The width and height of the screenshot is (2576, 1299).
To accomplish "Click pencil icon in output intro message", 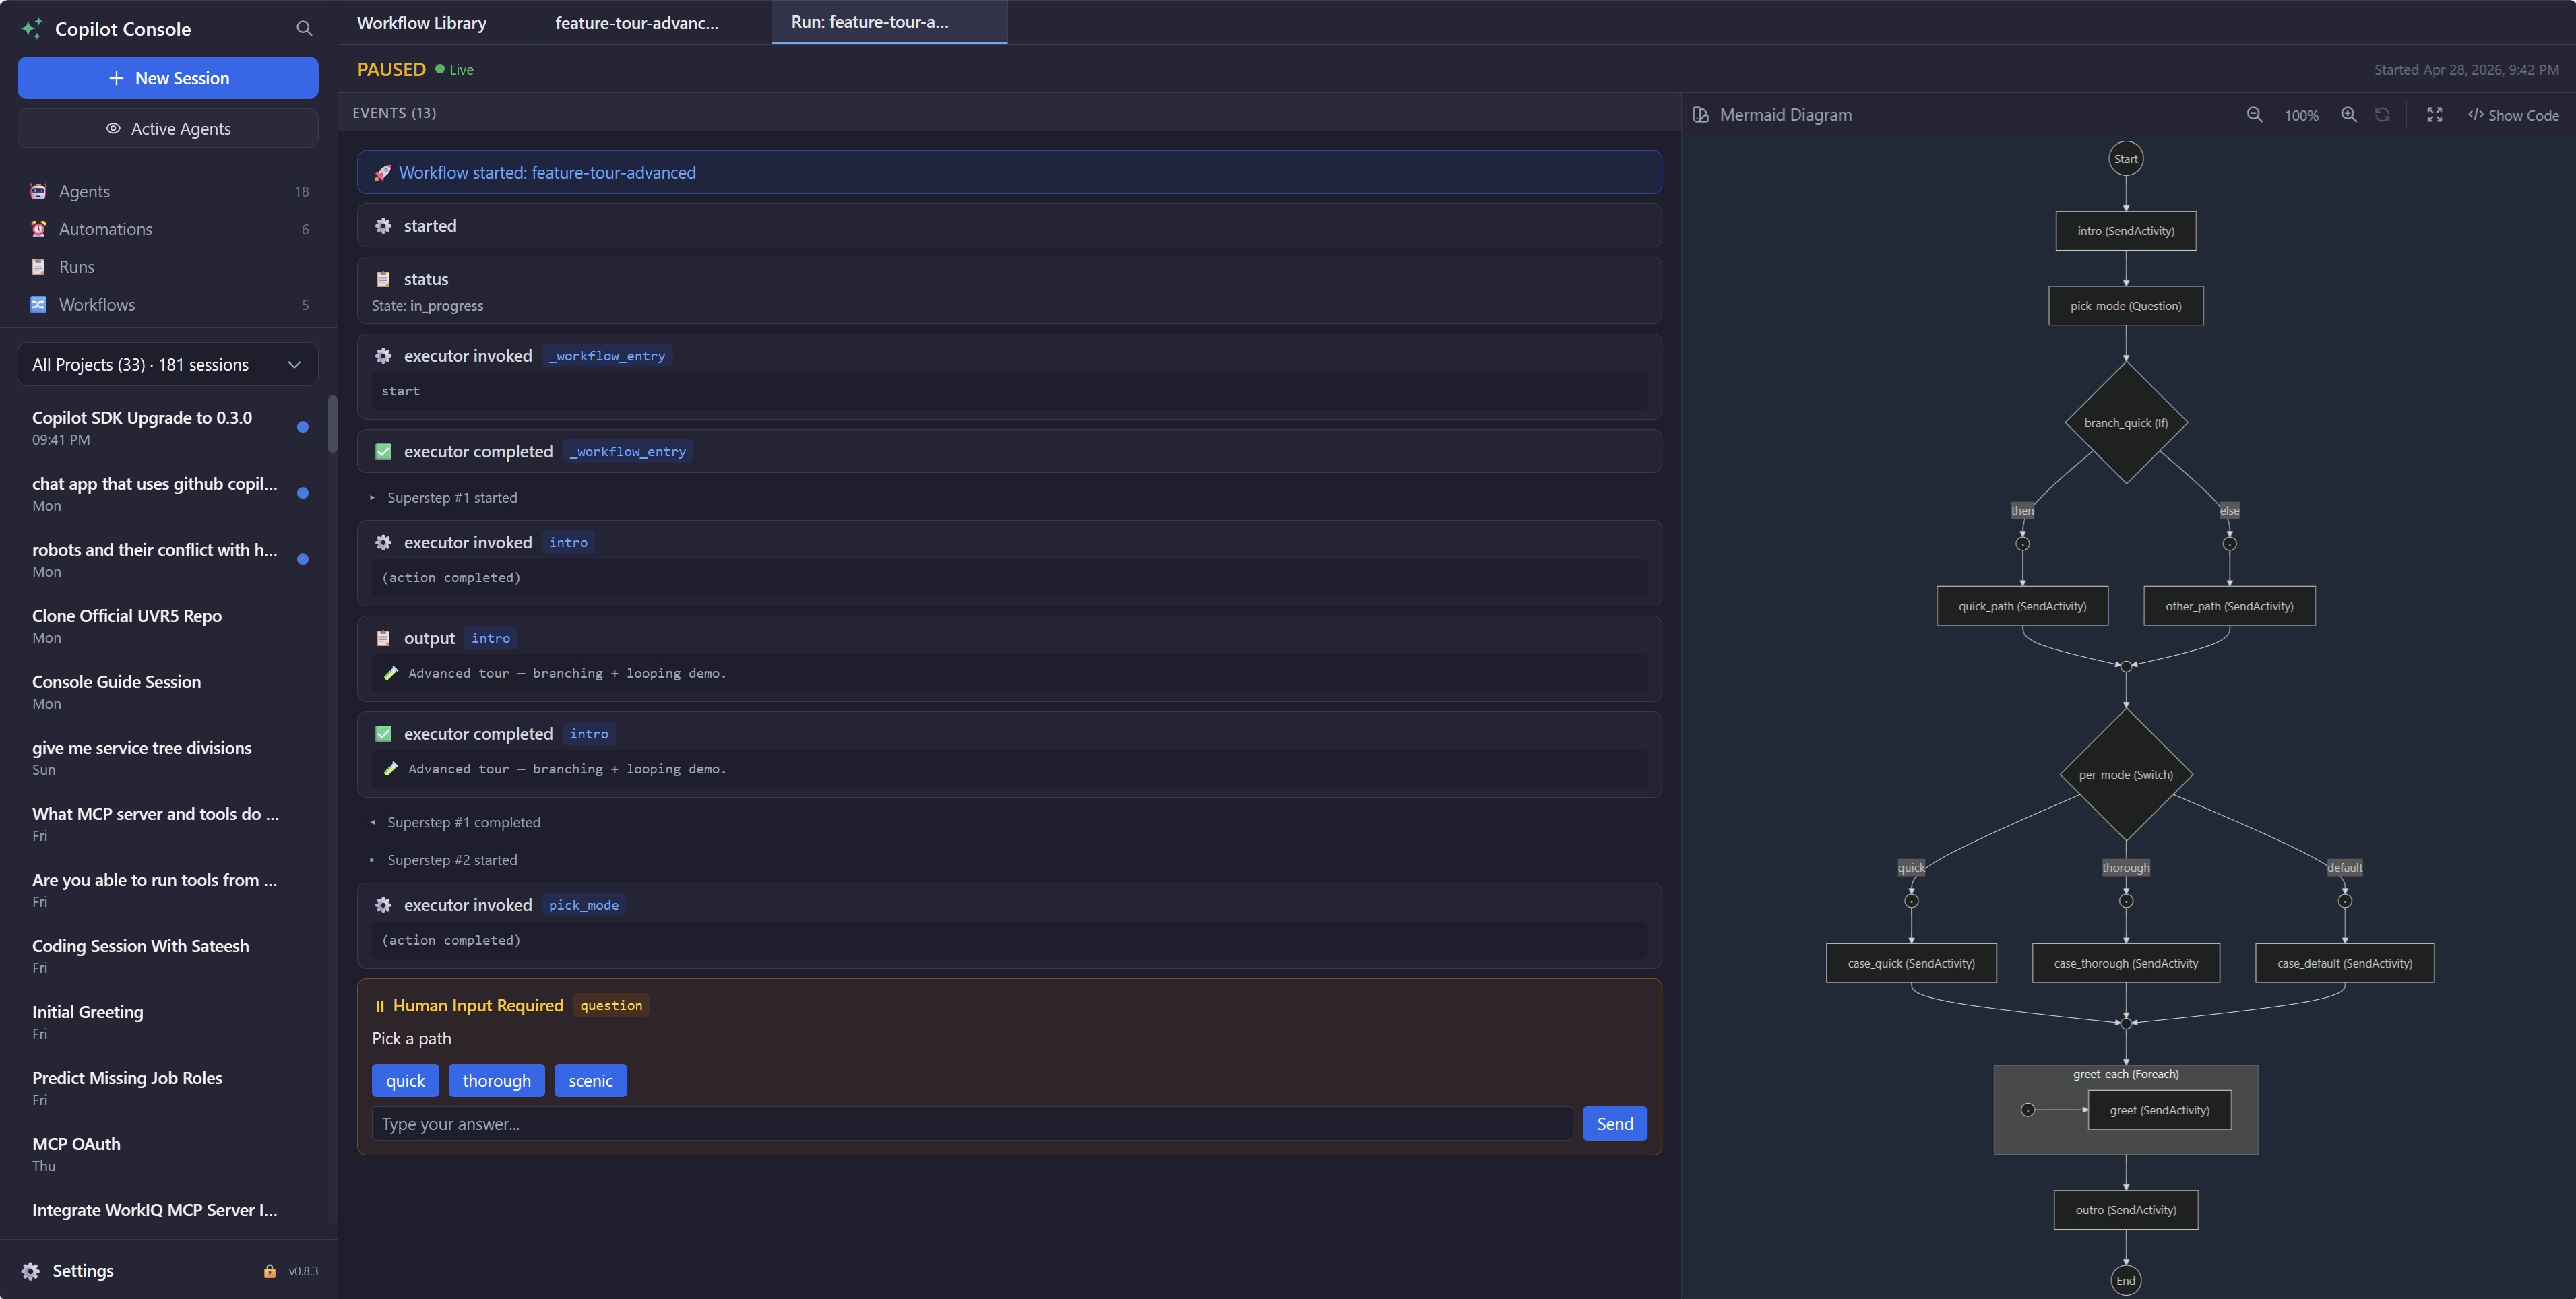I will [391, 673].
